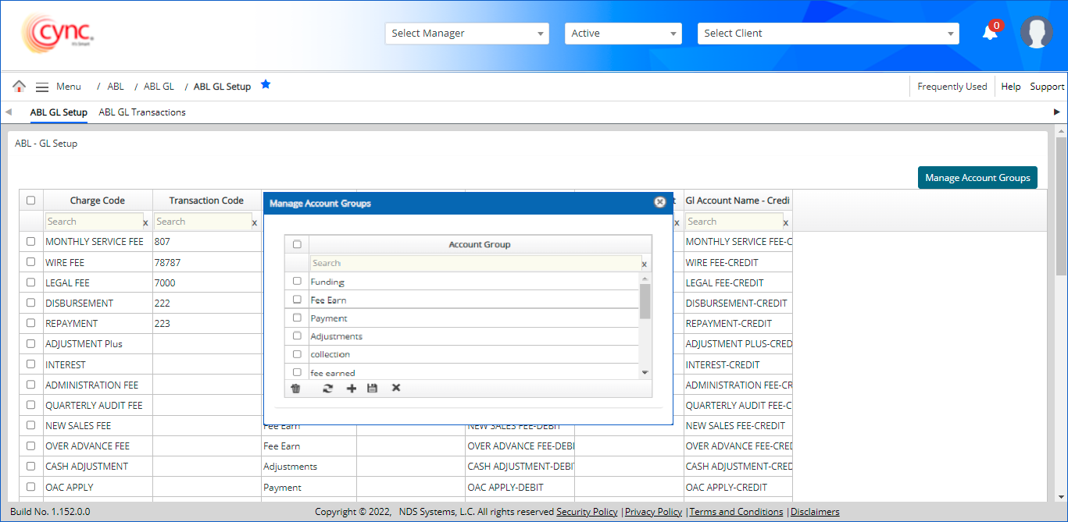Switch to ABL GL Transactions tab

142,112
